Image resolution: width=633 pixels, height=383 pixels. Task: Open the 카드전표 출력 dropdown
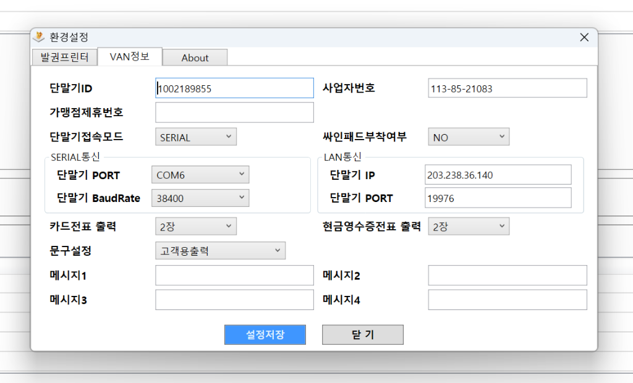click(x=195, y=226)
